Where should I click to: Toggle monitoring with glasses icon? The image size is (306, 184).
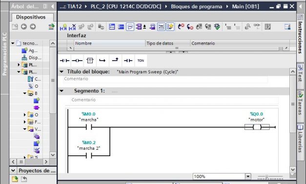click(257, 26)
